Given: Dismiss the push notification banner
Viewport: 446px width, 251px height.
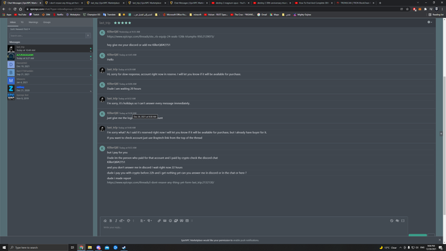Looking at the screenshot, I should click(440, 240).
